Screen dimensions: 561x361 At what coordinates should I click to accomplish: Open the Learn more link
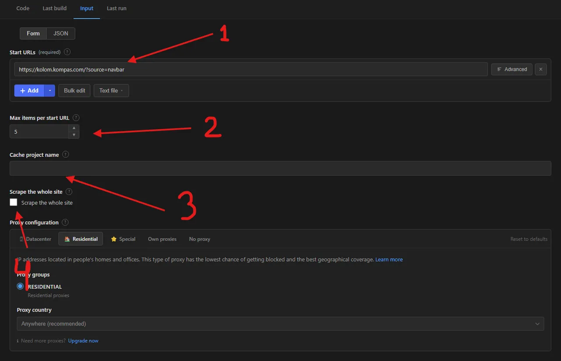point(389,259)
